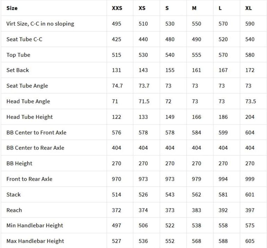Select BB Center to Front Axle value 584
This screenshot has width=267, height=248.
[196, 132]
